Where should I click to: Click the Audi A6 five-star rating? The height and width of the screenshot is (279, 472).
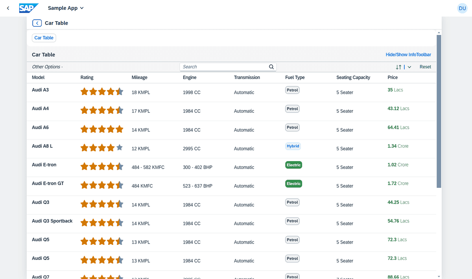(102, 129)
